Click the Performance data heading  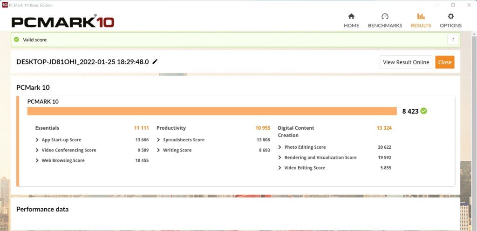(42, 209)
